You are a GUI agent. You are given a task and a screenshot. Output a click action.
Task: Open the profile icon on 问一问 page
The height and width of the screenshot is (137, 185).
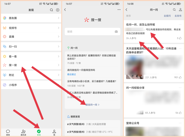click(180, 10)
